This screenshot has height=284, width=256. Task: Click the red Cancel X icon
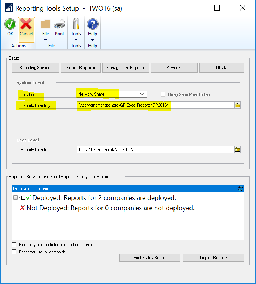point(26,25)
